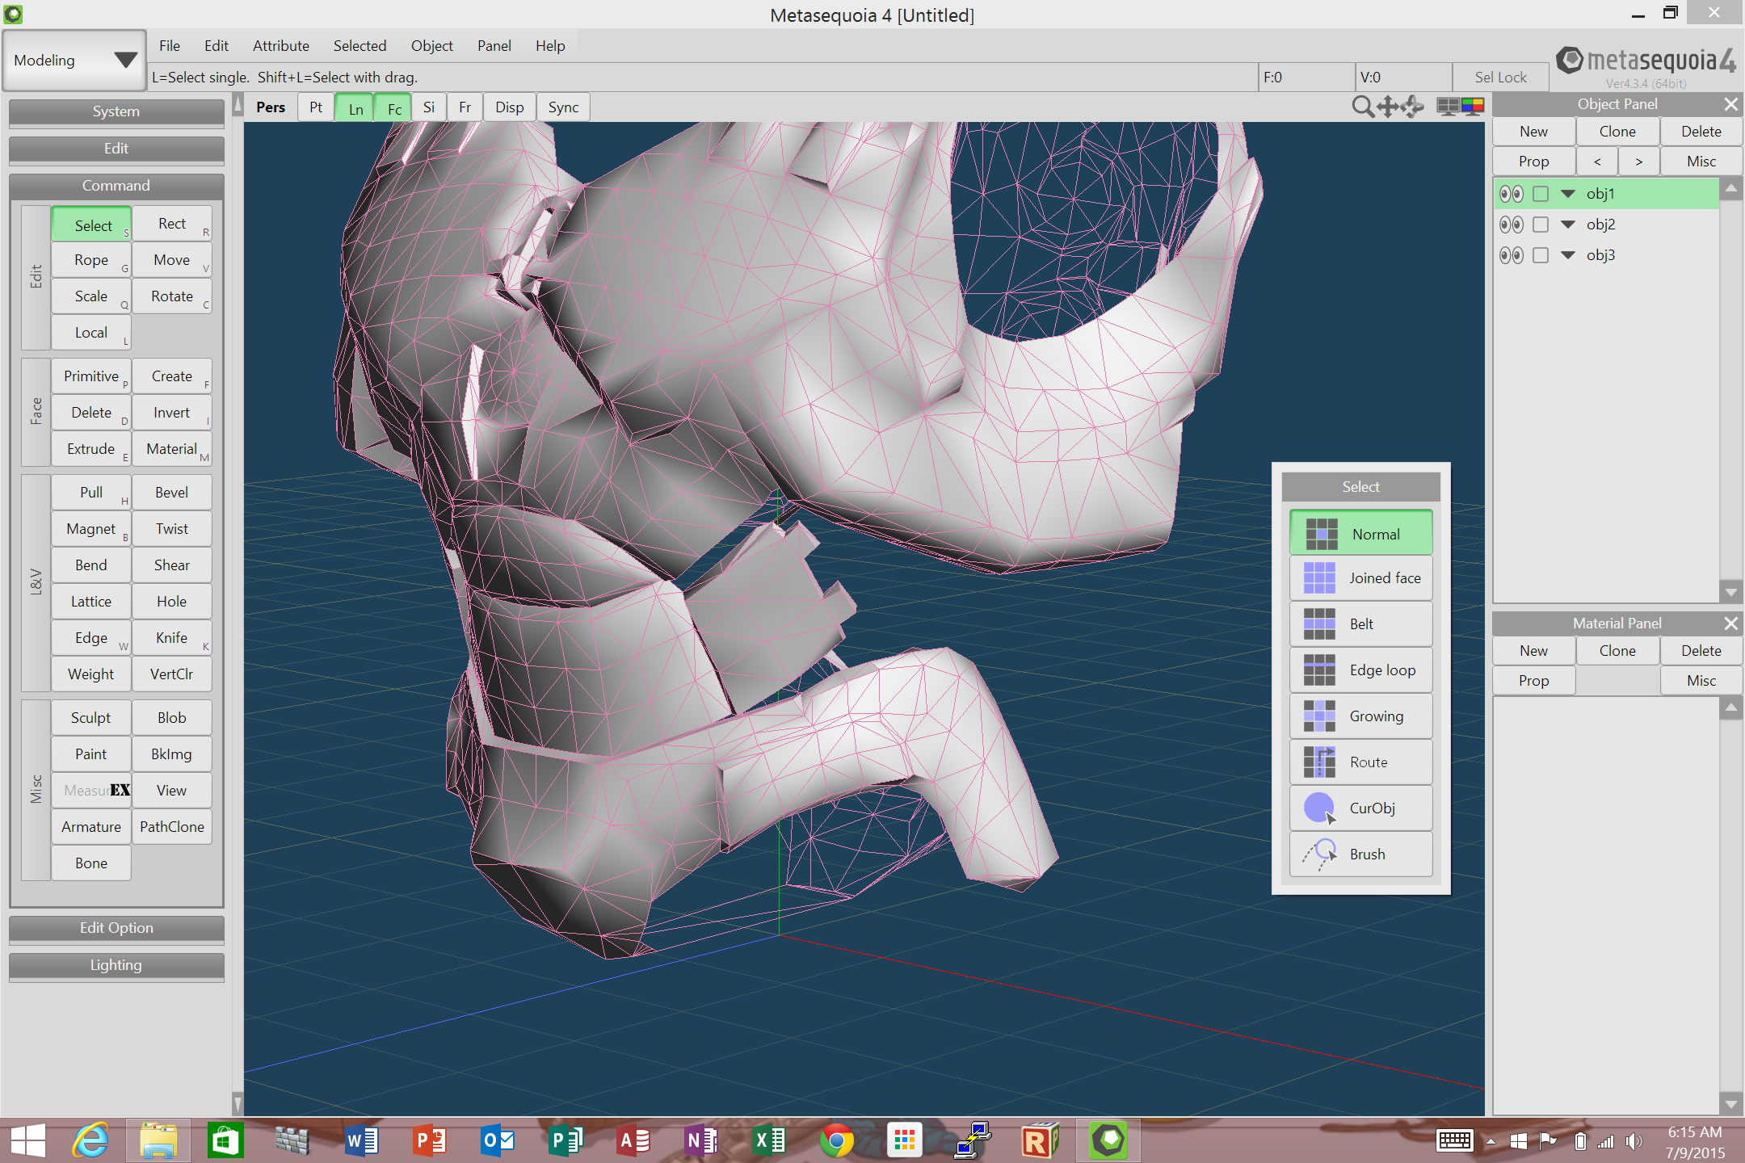Close the Object Panel
Image resolution: width=1745 pixels, height=1163 pixels.
click(1730, 104)
